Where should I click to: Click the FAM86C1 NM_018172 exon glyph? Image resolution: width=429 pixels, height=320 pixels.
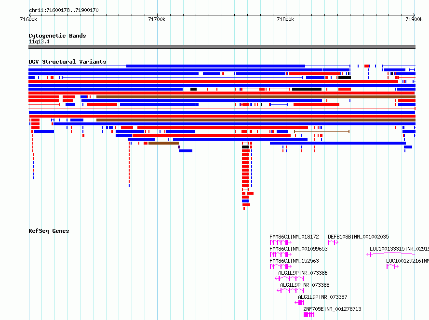pyautogui.click(x=281, y=242)
